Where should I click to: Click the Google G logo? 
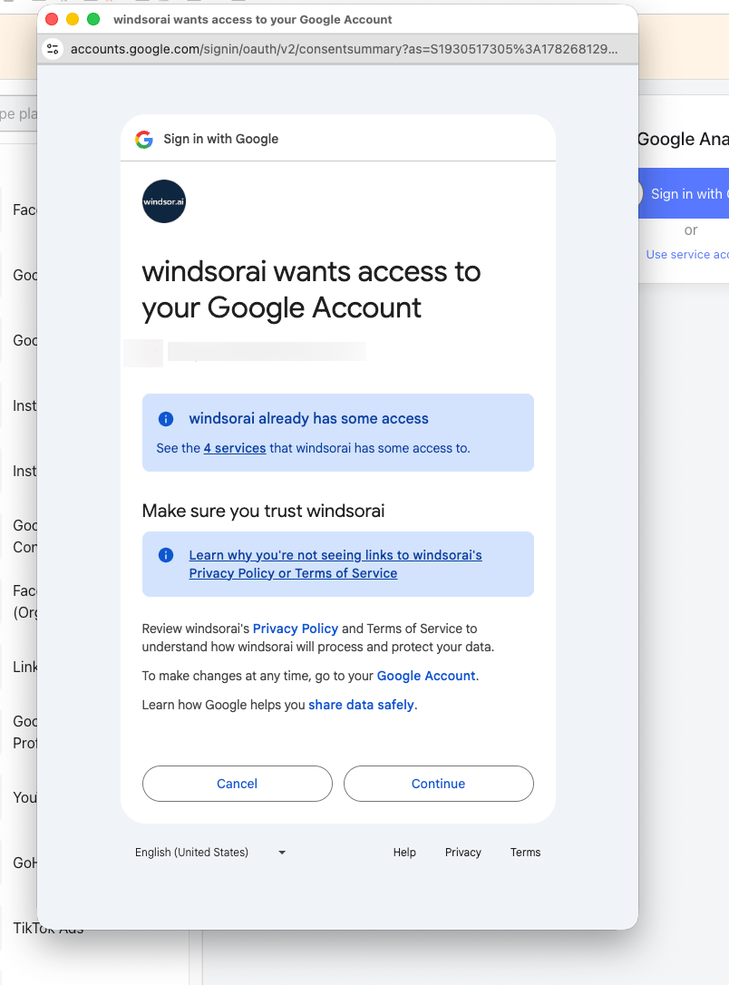coord(144,140)
